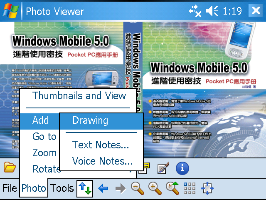The image size is (266, 200).
Task: Open the Go to submenu
Action: pyautogui.click(x=40, y=137)
